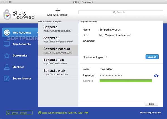The image size is (167, 119).
Task: Select the Softpedia Account list entry
Action: tap(58, 50)
